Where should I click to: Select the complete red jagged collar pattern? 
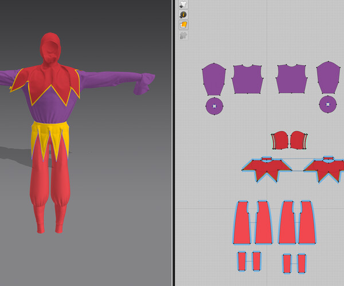tap(267, 169)
